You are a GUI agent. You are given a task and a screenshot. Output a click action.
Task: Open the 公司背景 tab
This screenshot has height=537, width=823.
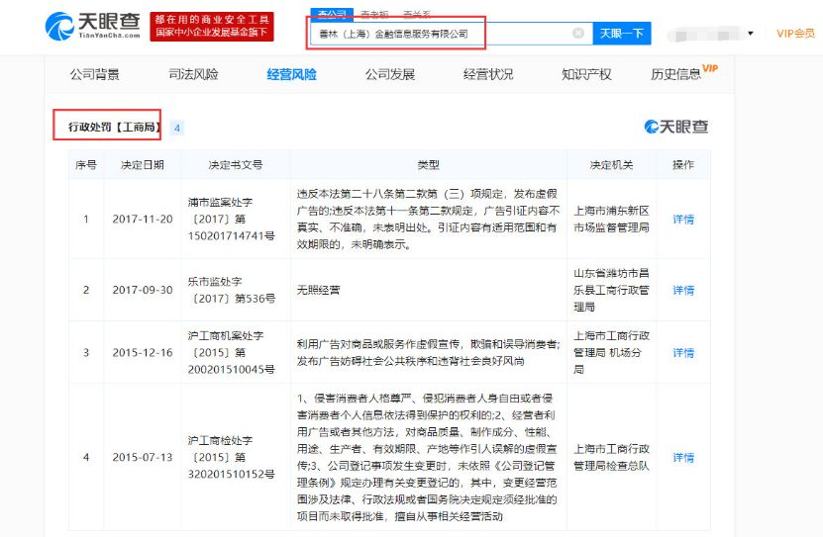pyautogui.click(x=95, y=74)
